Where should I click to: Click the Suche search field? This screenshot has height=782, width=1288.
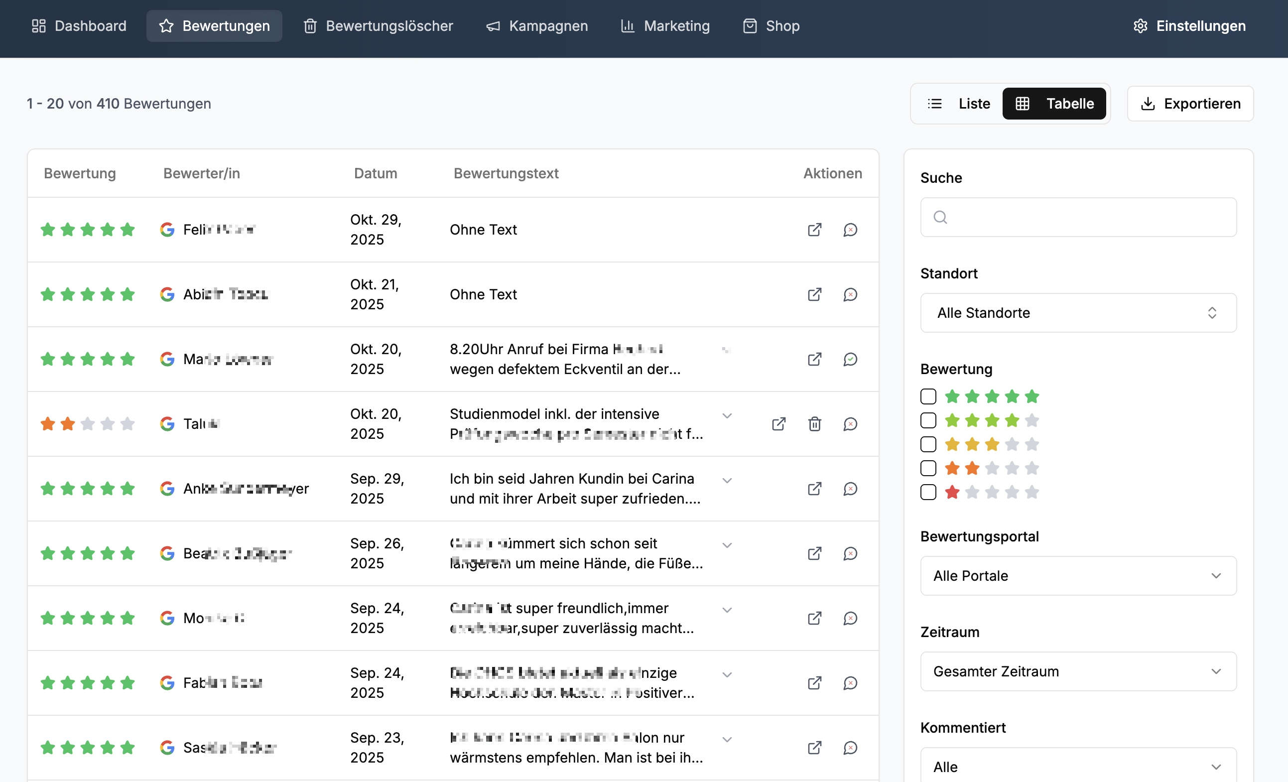(1078, 217)
